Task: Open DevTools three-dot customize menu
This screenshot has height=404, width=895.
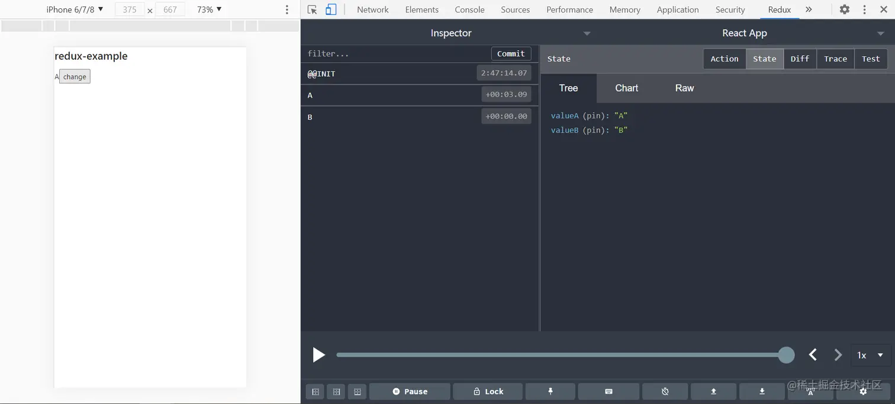Action: pos(865,9)
